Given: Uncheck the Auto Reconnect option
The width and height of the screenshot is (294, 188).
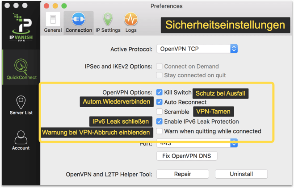Looking at the screenshot, I should [x=160, y=102].
